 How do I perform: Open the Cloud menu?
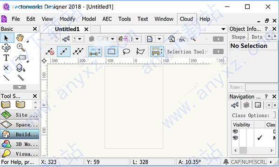click(x=186, y=19)
